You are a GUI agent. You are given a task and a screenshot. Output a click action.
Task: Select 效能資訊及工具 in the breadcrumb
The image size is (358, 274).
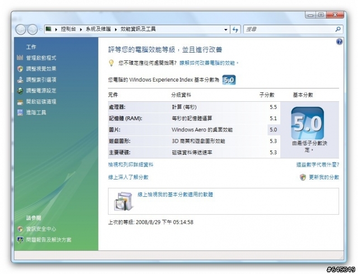pos(138,29)
